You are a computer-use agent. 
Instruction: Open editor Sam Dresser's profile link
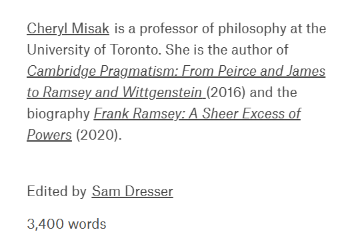click(x=133, y=191)
